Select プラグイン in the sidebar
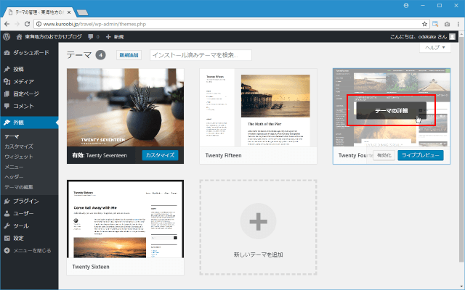 [x=25, y=201]
